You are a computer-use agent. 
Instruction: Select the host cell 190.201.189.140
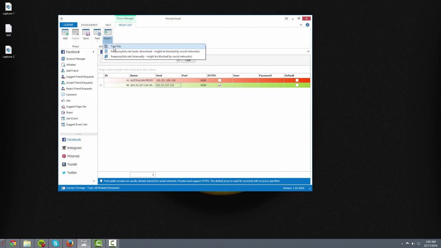tap(167, 80)
